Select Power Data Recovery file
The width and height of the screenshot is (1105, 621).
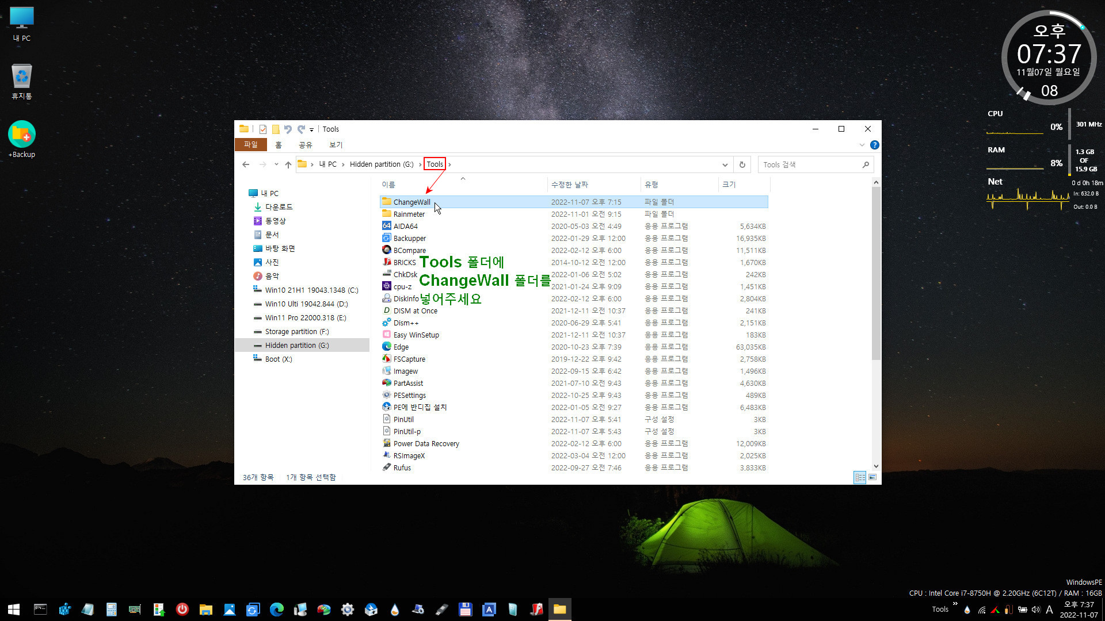coord(574,443)
